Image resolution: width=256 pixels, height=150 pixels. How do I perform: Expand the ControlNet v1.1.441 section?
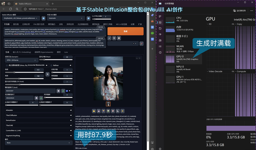tap(39, 130)
